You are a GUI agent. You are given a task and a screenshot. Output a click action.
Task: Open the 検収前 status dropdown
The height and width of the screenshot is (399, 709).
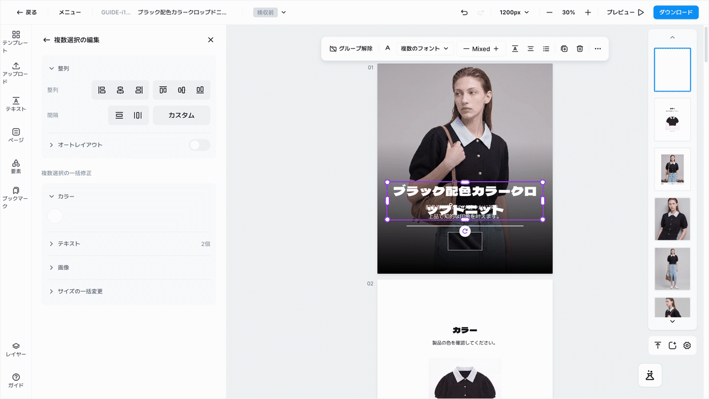(270, 12)
